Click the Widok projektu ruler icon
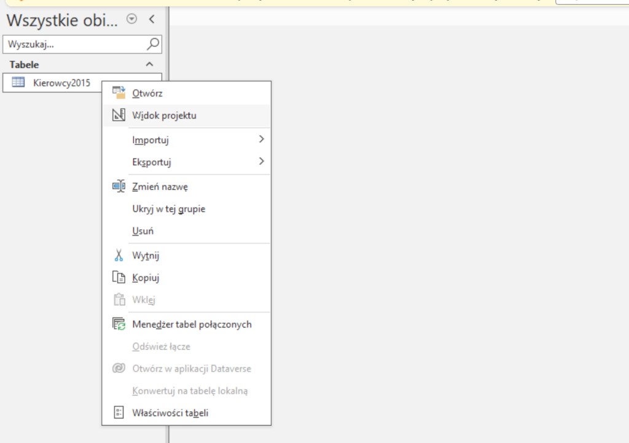 click(119, 115)
